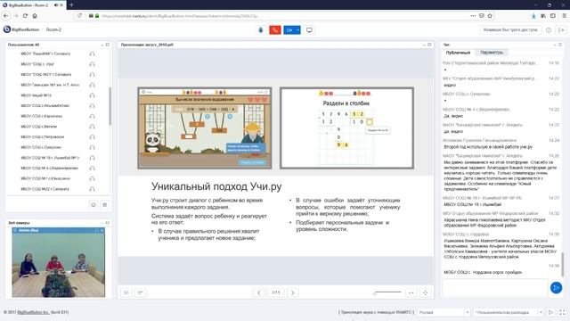Open a new browser tab
This screenshot has width=570, height=321.
(71, 4)
